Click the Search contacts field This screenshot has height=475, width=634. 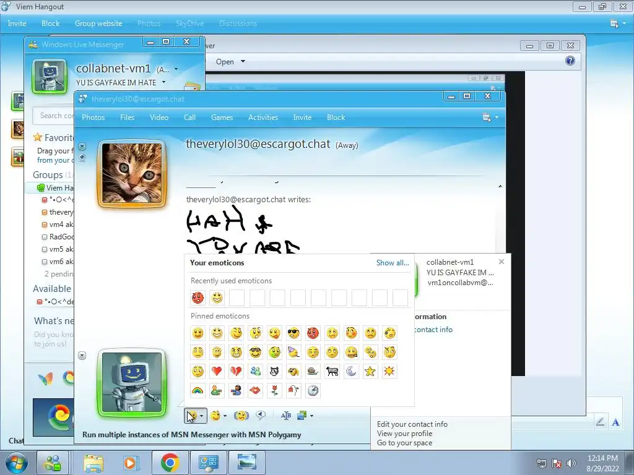54,116
